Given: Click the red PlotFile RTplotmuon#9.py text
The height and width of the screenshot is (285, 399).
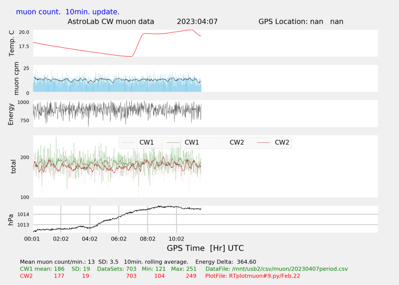Looking at the screenshot, I should pyautogui.click(x=252, y=276).
